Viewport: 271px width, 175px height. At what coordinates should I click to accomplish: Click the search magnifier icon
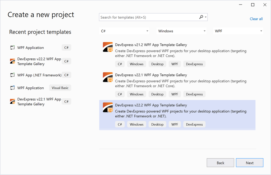click(201, 17)
